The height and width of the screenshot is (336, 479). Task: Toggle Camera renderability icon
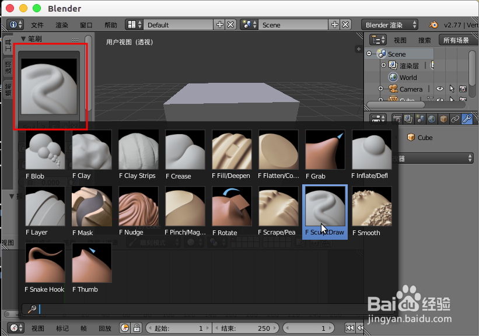tap(463, 89)
